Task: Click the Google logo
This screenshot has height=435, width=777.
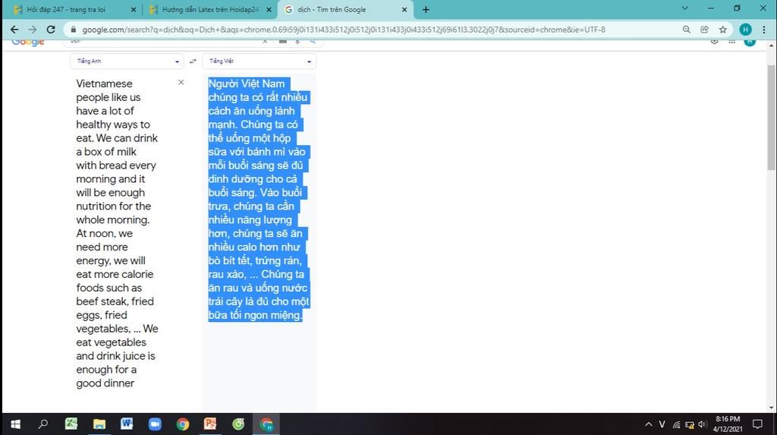Action: pos(28,42)
